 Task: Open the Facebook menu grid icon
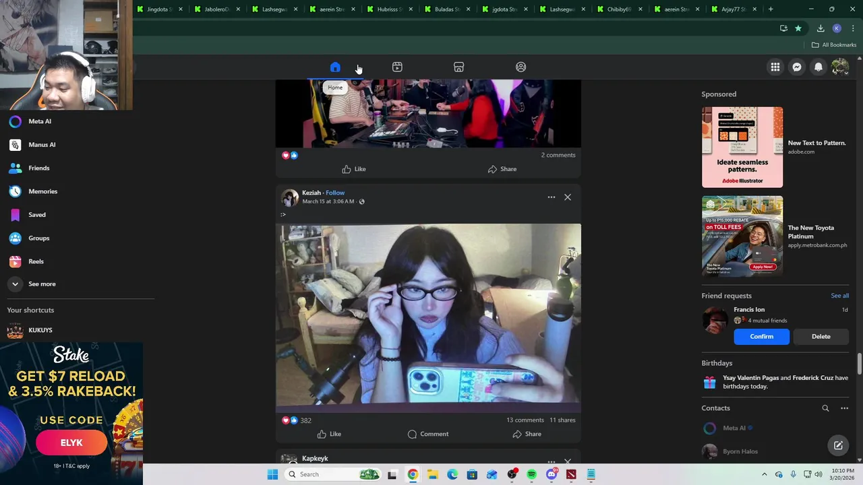click(x=775, y=67)
